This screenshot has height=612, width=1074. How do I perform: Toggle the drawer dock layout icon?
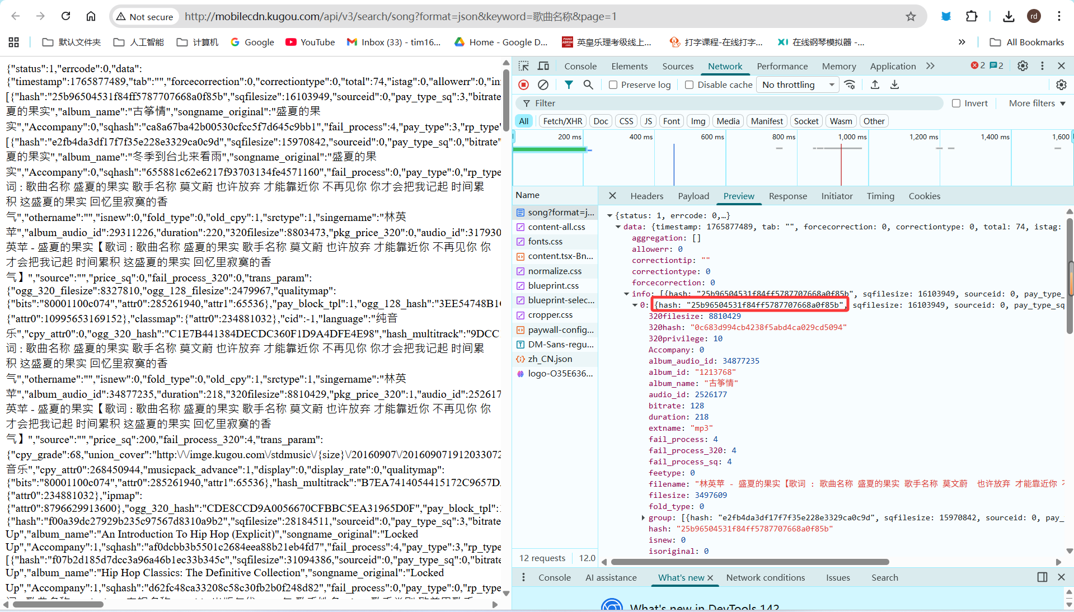[1042, 577]
